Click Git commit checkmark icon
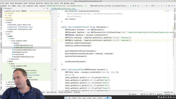 click(x=159, y=6)
